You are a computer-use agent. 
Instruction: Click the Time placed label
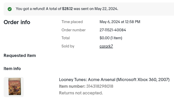pos(72,22)
